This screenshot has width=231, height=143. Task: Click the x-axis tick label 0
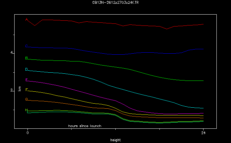tap(27, 132)
